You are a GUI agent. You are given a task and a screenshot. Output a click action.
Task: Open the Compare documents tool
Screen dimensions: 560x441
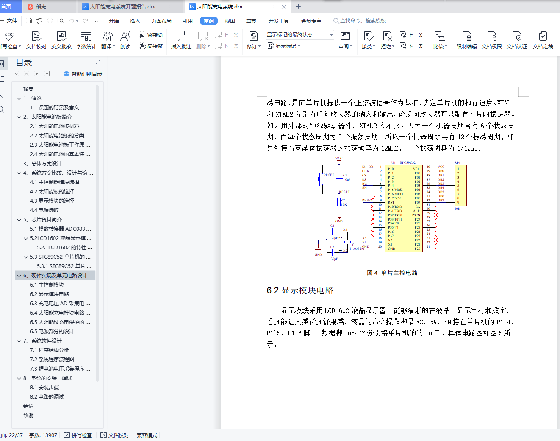[440, 40]
